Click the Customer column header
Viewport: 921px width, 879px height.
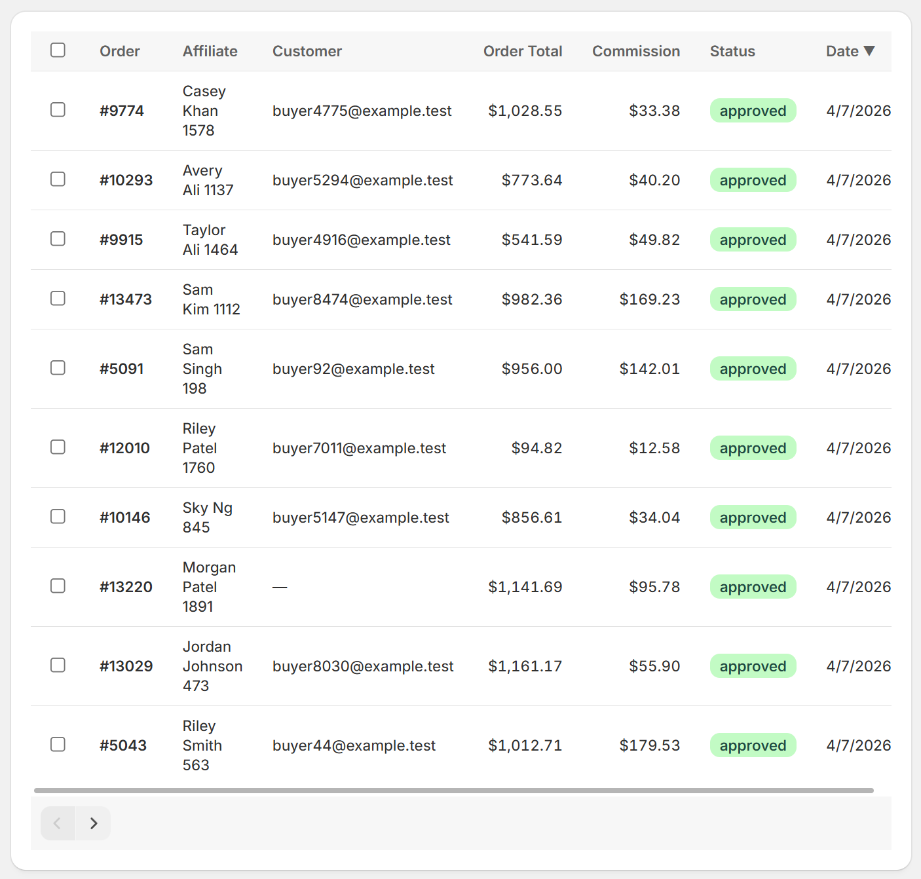[307, 51]
